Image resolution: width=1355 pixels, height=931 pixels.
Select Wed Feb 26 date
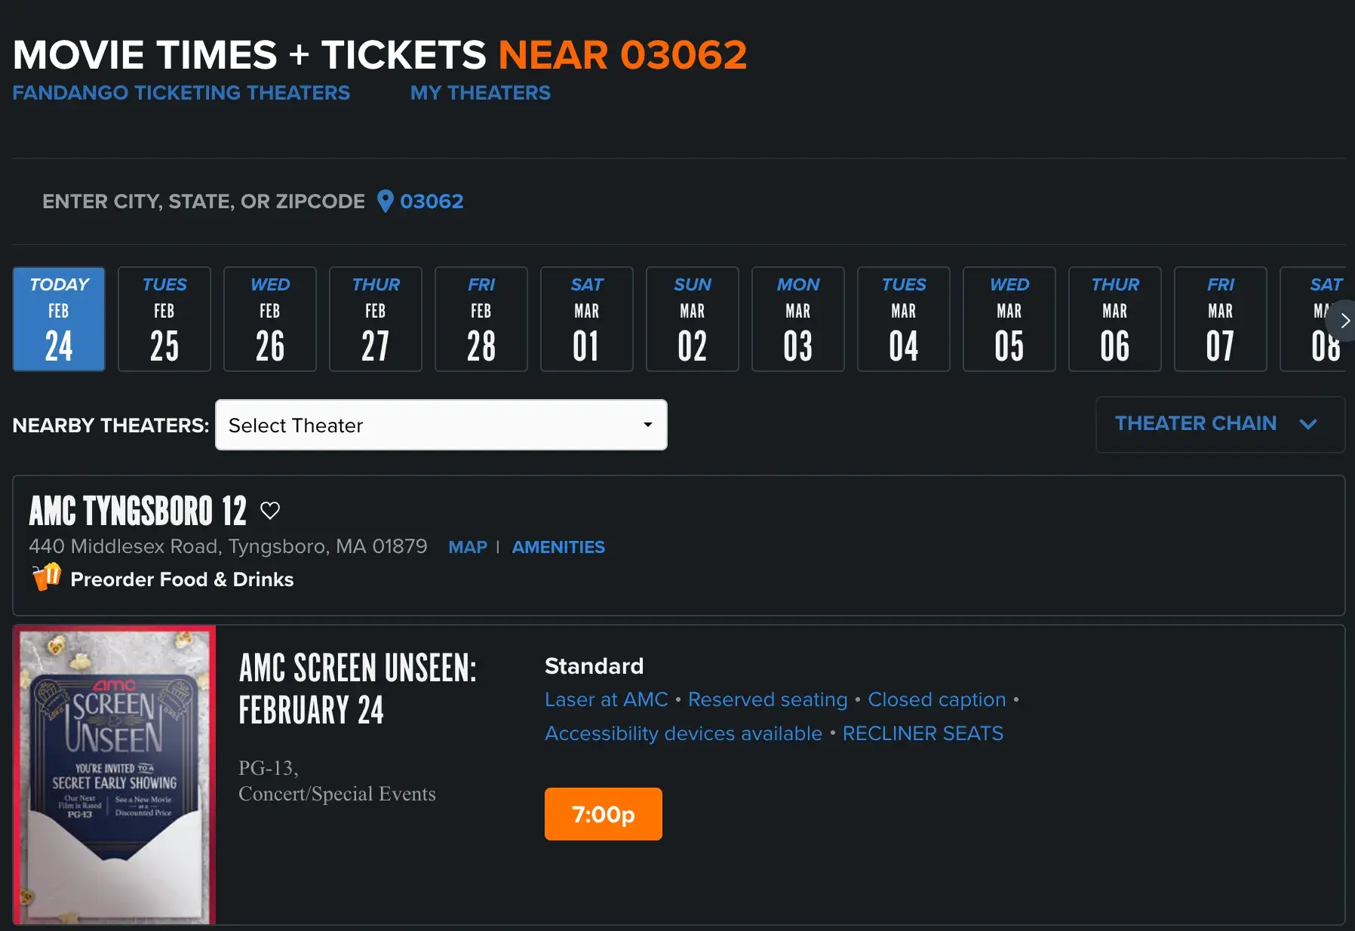coord(270,319)
